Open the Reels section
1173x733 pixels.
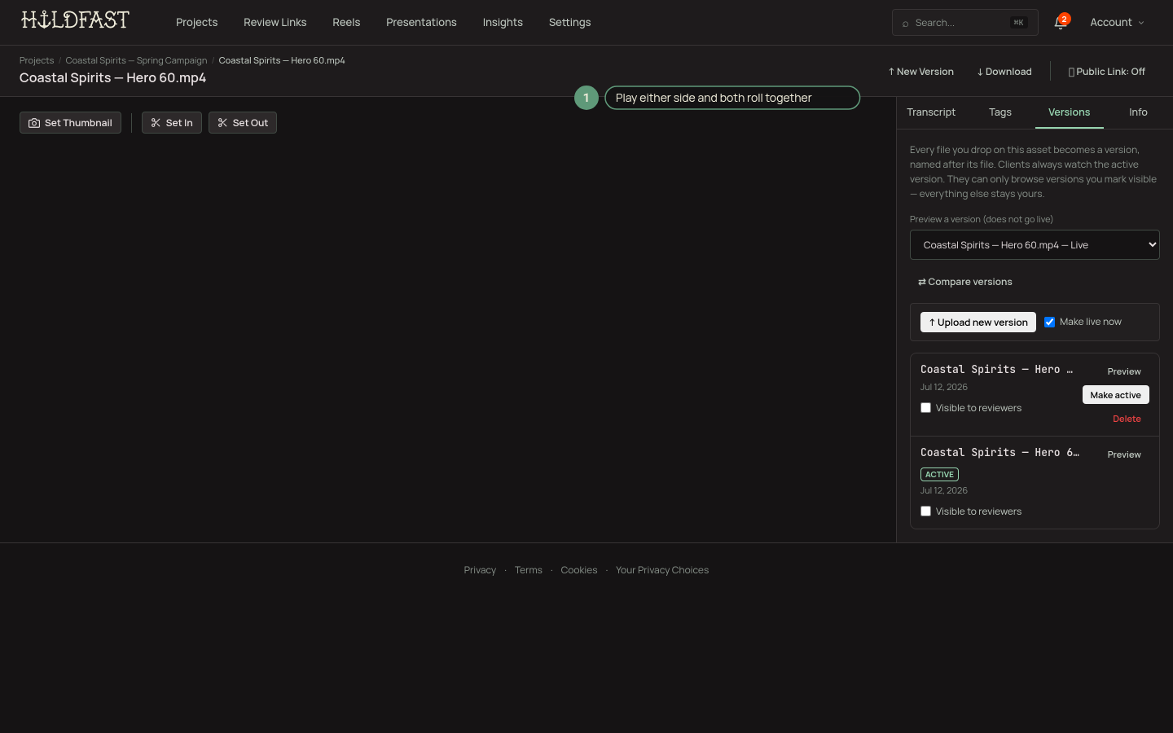click(x=346, y=22)
